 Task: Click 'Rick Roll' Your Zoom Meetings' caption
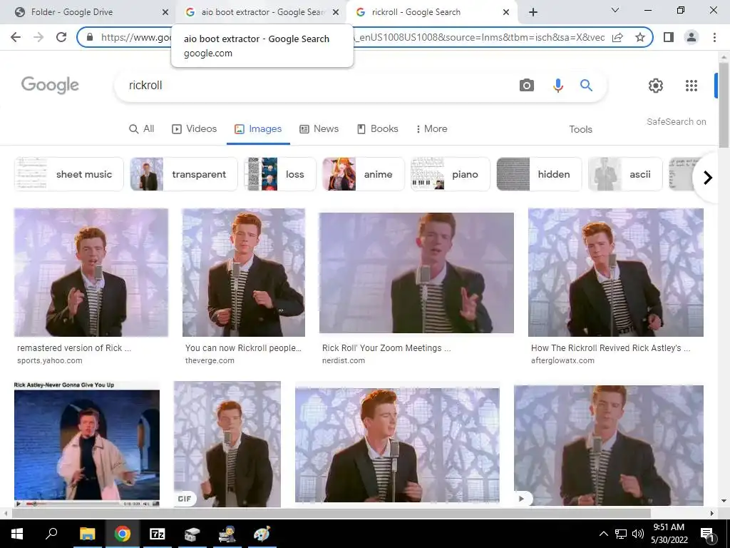tap(382, 348)
